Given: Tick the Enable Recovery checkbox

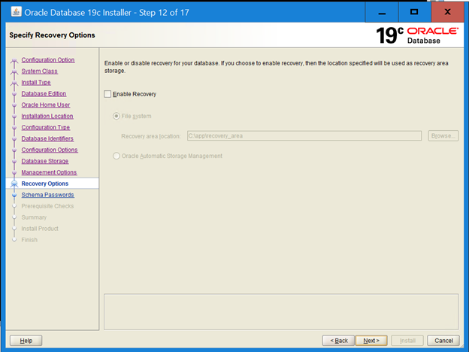Looking at the screenshot, I should coord(107,94).
